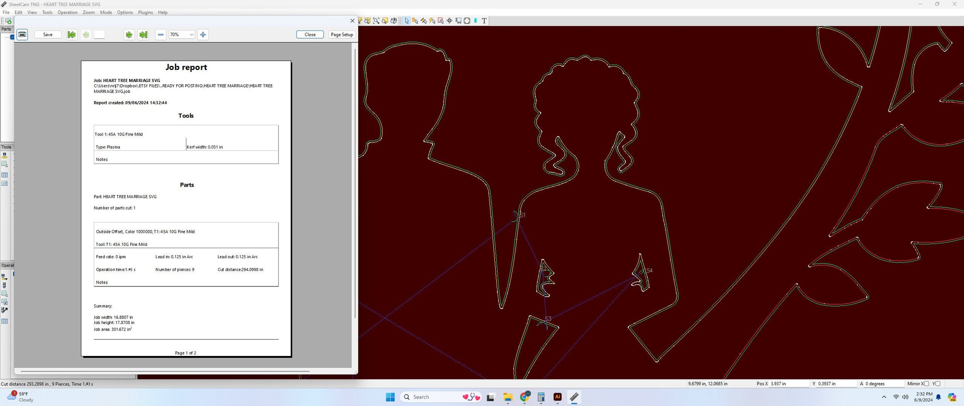Viewport: 964px width, 406px height.
Task: Open the Tools menu
Action: [x=47, y=12]
